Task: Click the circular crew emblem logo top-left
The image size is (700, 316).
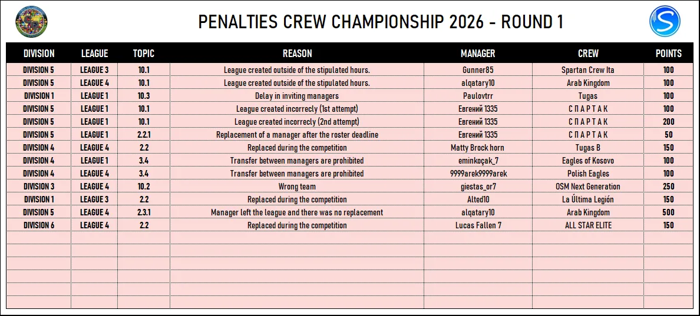Action: point(32,21)
